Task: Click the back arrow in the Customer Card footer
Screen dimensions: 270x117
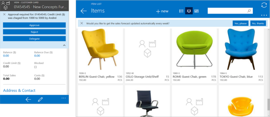Action: (28, 99)
